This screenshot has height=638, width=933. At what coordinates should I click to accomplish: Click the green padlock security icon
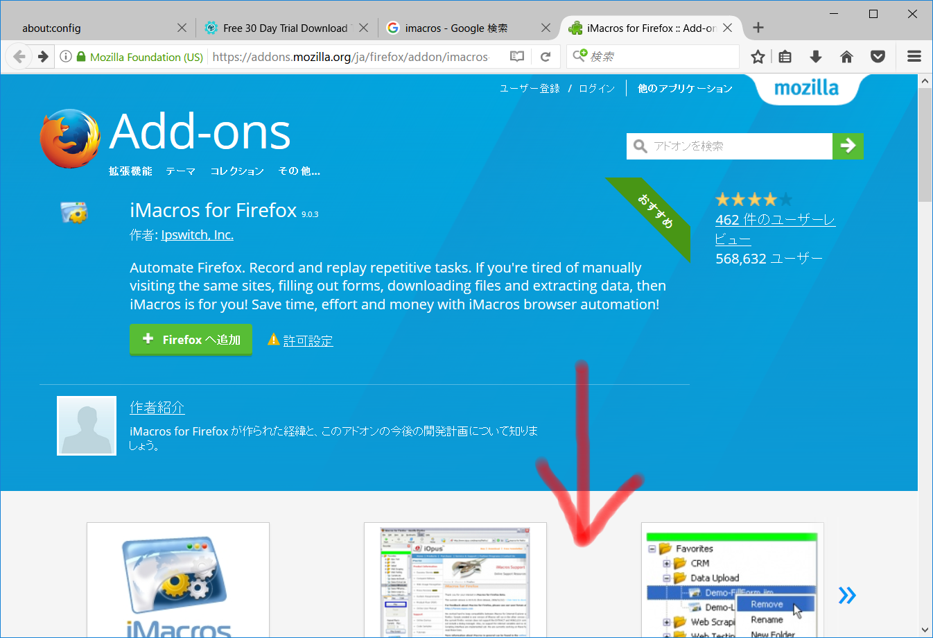81,57
